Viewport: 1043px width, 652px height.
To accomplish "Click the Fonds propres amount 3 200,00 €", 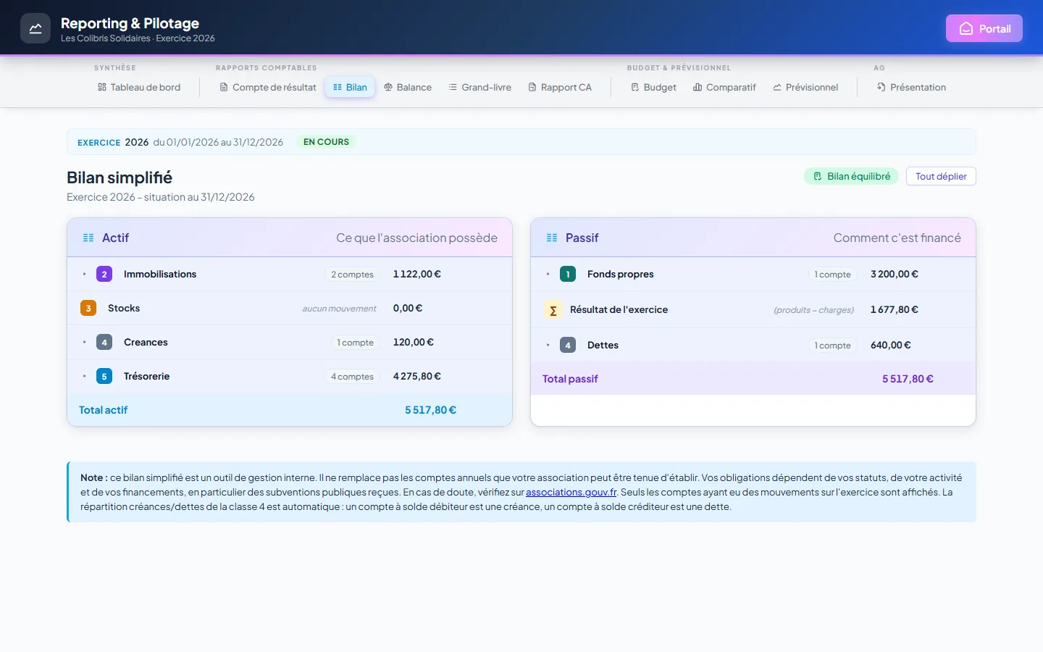I will [x=895, y=275].
